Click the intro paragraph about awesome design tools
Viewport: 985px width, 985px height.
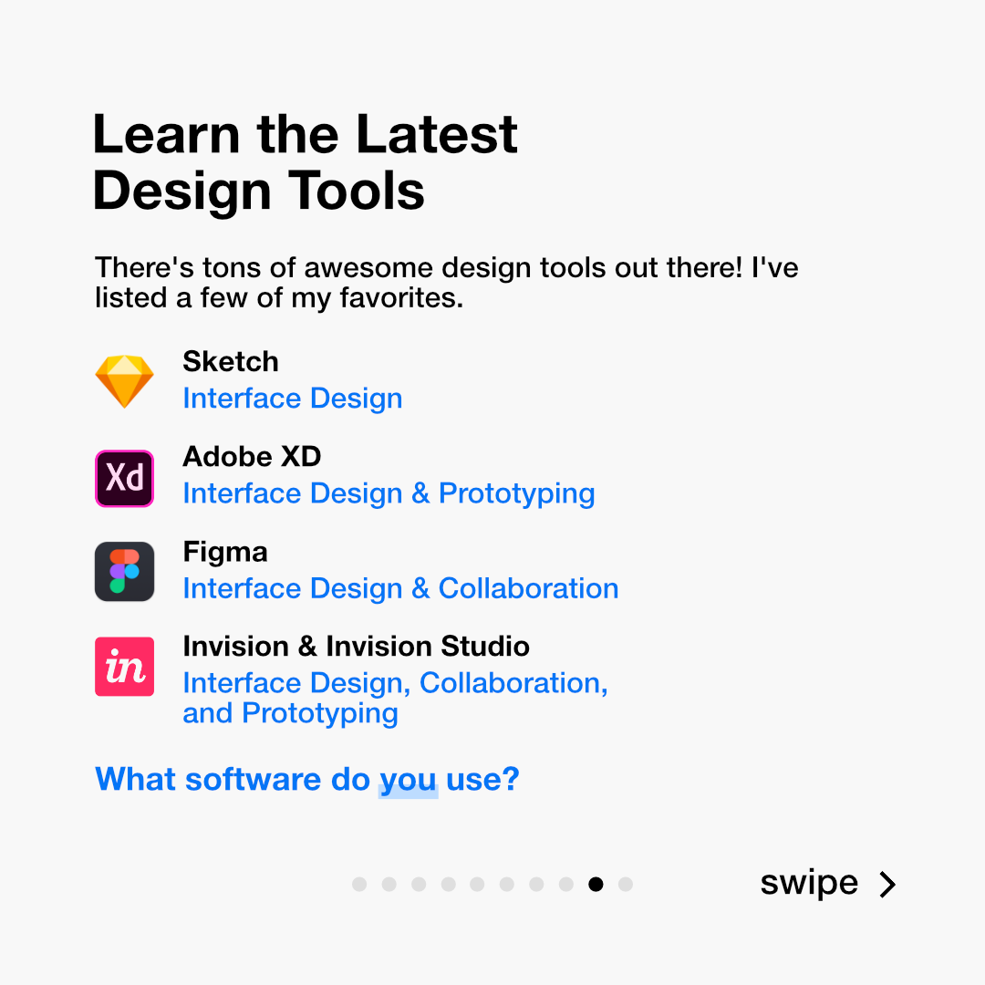[x=446, y=283]
